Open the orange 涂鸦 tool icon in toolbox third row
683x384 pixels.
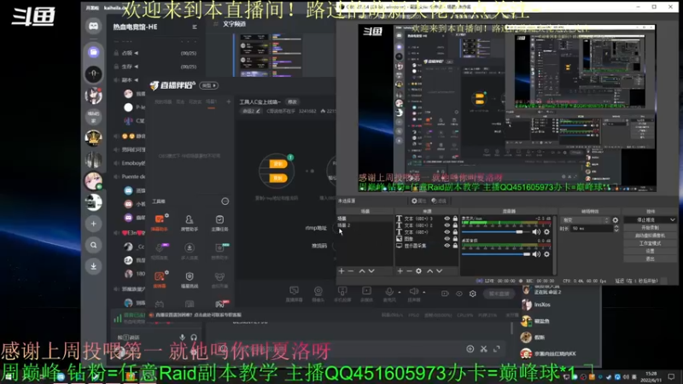(160, 279)
